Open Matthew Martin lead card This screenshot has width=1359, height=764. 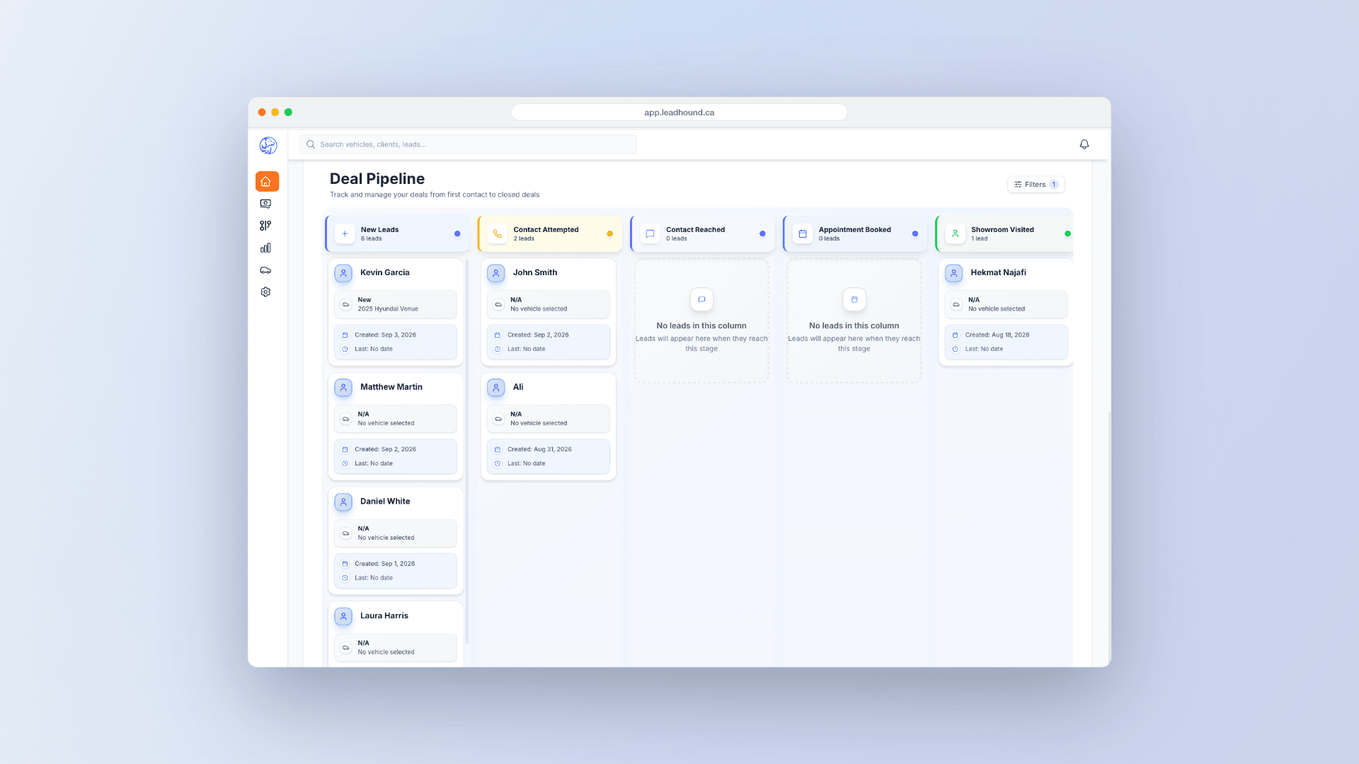[x=396, y=427]
